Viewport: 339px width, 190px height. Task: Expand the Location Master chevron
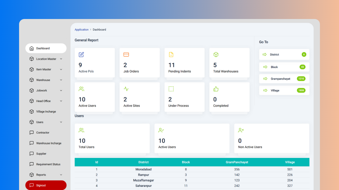(61, 59)
